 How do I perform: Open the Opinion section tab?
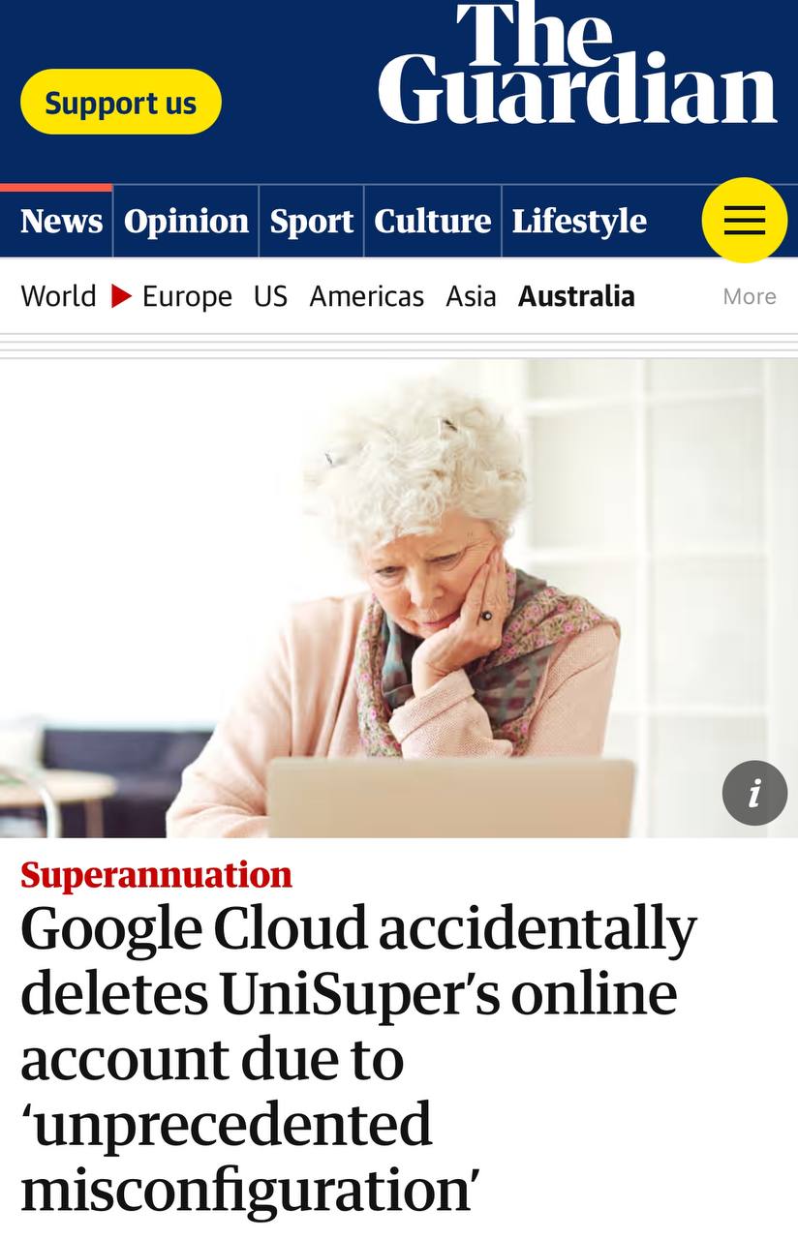[x=186, y=222]
